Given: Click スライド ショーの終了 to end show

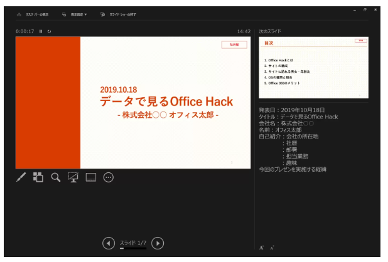Looking at the screenshot, I should 118,13.
